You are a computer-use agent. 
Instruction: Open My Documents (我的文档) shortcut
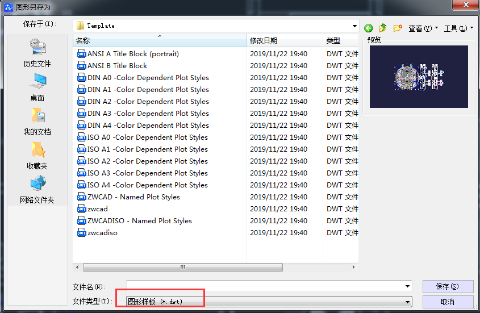pos(37,122)
